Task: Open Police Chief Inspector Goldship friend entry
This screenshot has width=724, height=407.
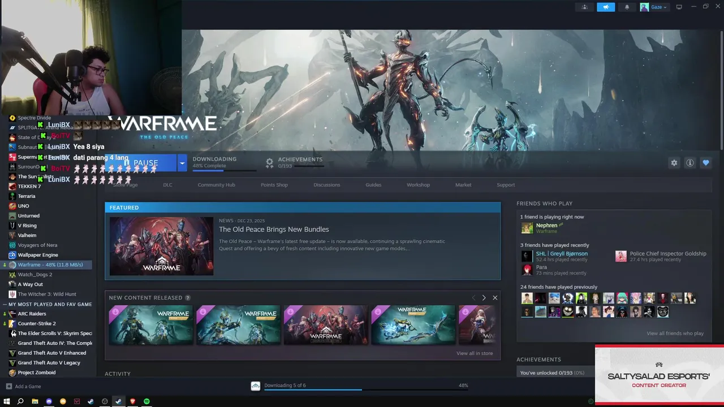Action: (x=668, y=253)
